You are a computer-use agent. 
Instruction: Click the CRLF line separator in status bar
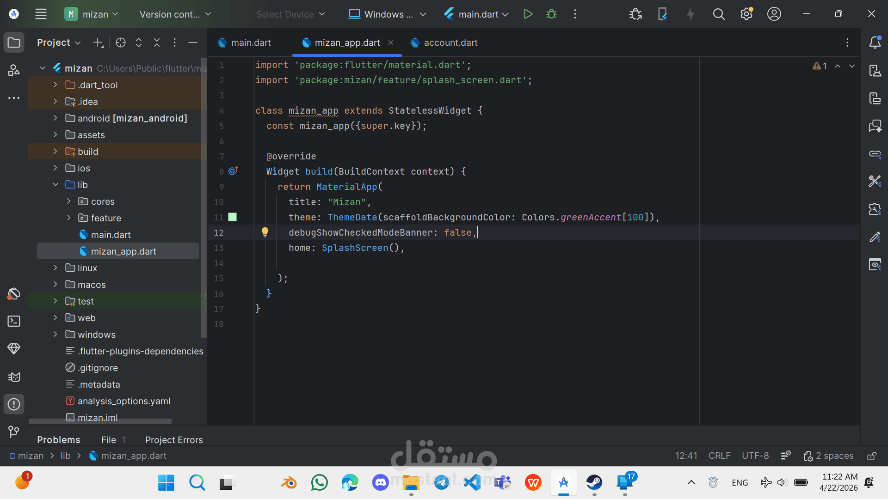pyautogui.click(x=719, y=456)
